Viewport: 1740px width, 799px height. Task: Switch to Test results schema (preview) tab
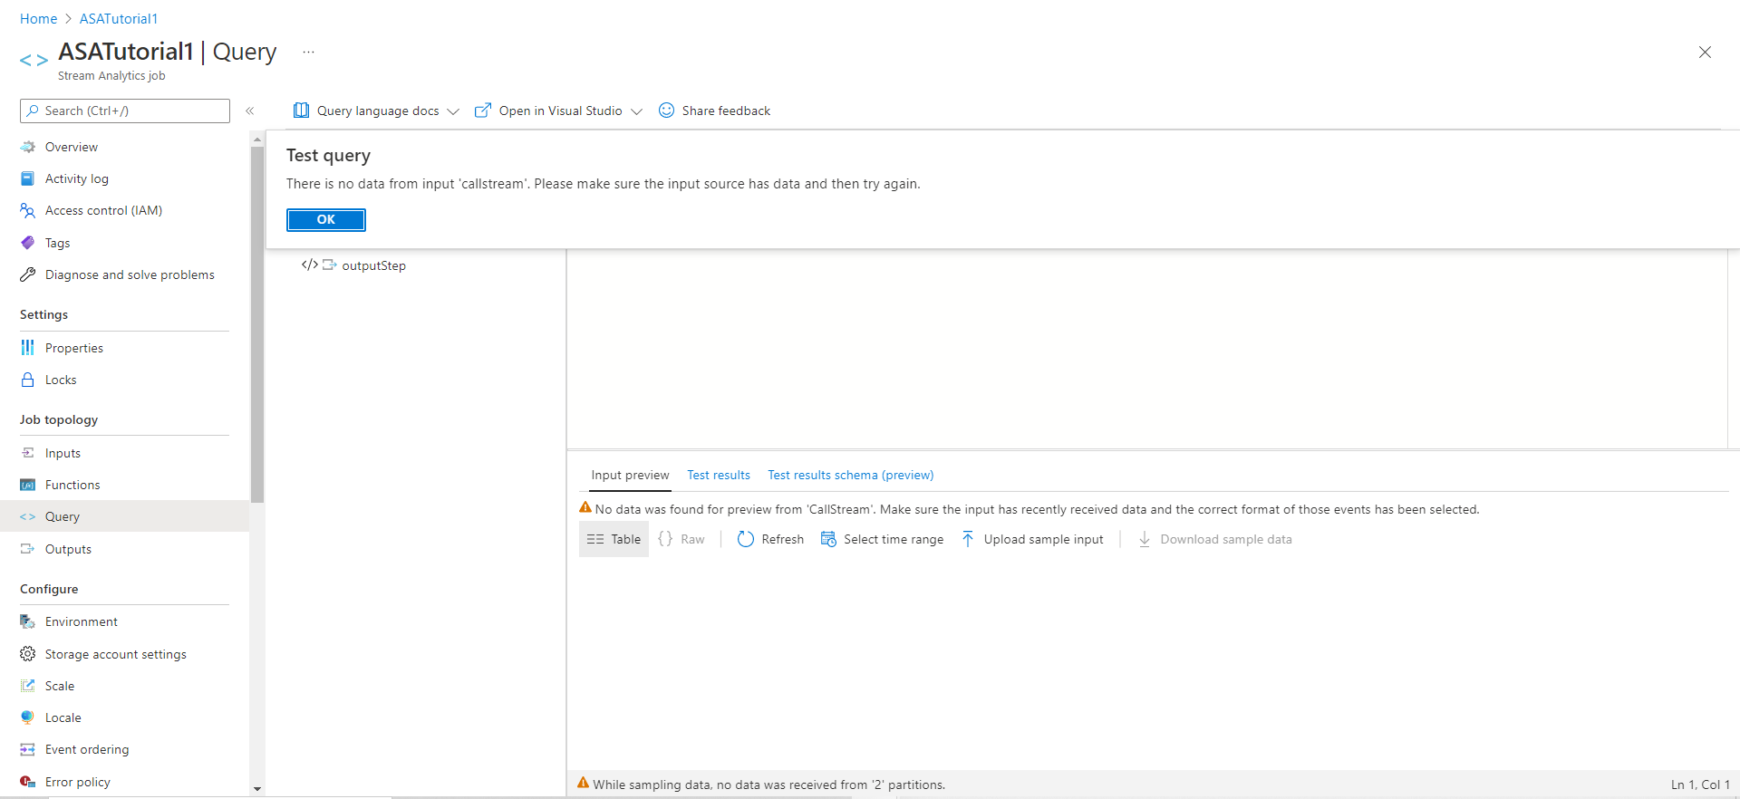[850, 475]
